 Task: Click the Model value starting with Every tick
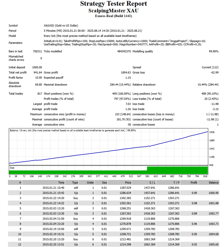(90, 36)
